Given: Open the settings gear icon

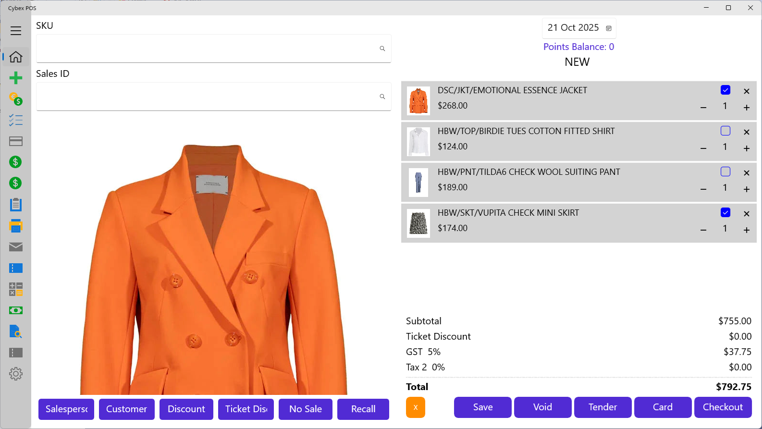Looking at the screenshot, I should click(16, 374).
